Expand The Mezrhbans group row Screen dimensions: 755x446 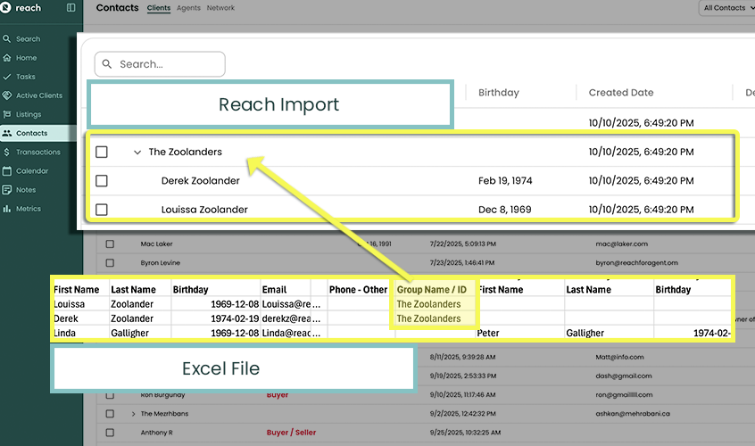pos(133,414)
